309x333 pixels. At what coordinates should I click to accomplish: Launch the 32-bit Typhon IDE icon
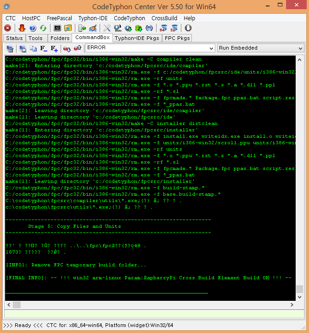(174, 28)
